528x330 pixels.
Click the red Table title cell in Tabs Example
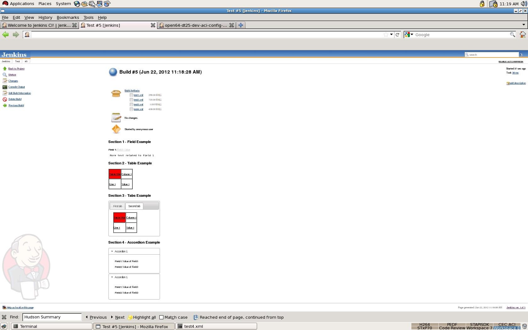tap(119, 217)
